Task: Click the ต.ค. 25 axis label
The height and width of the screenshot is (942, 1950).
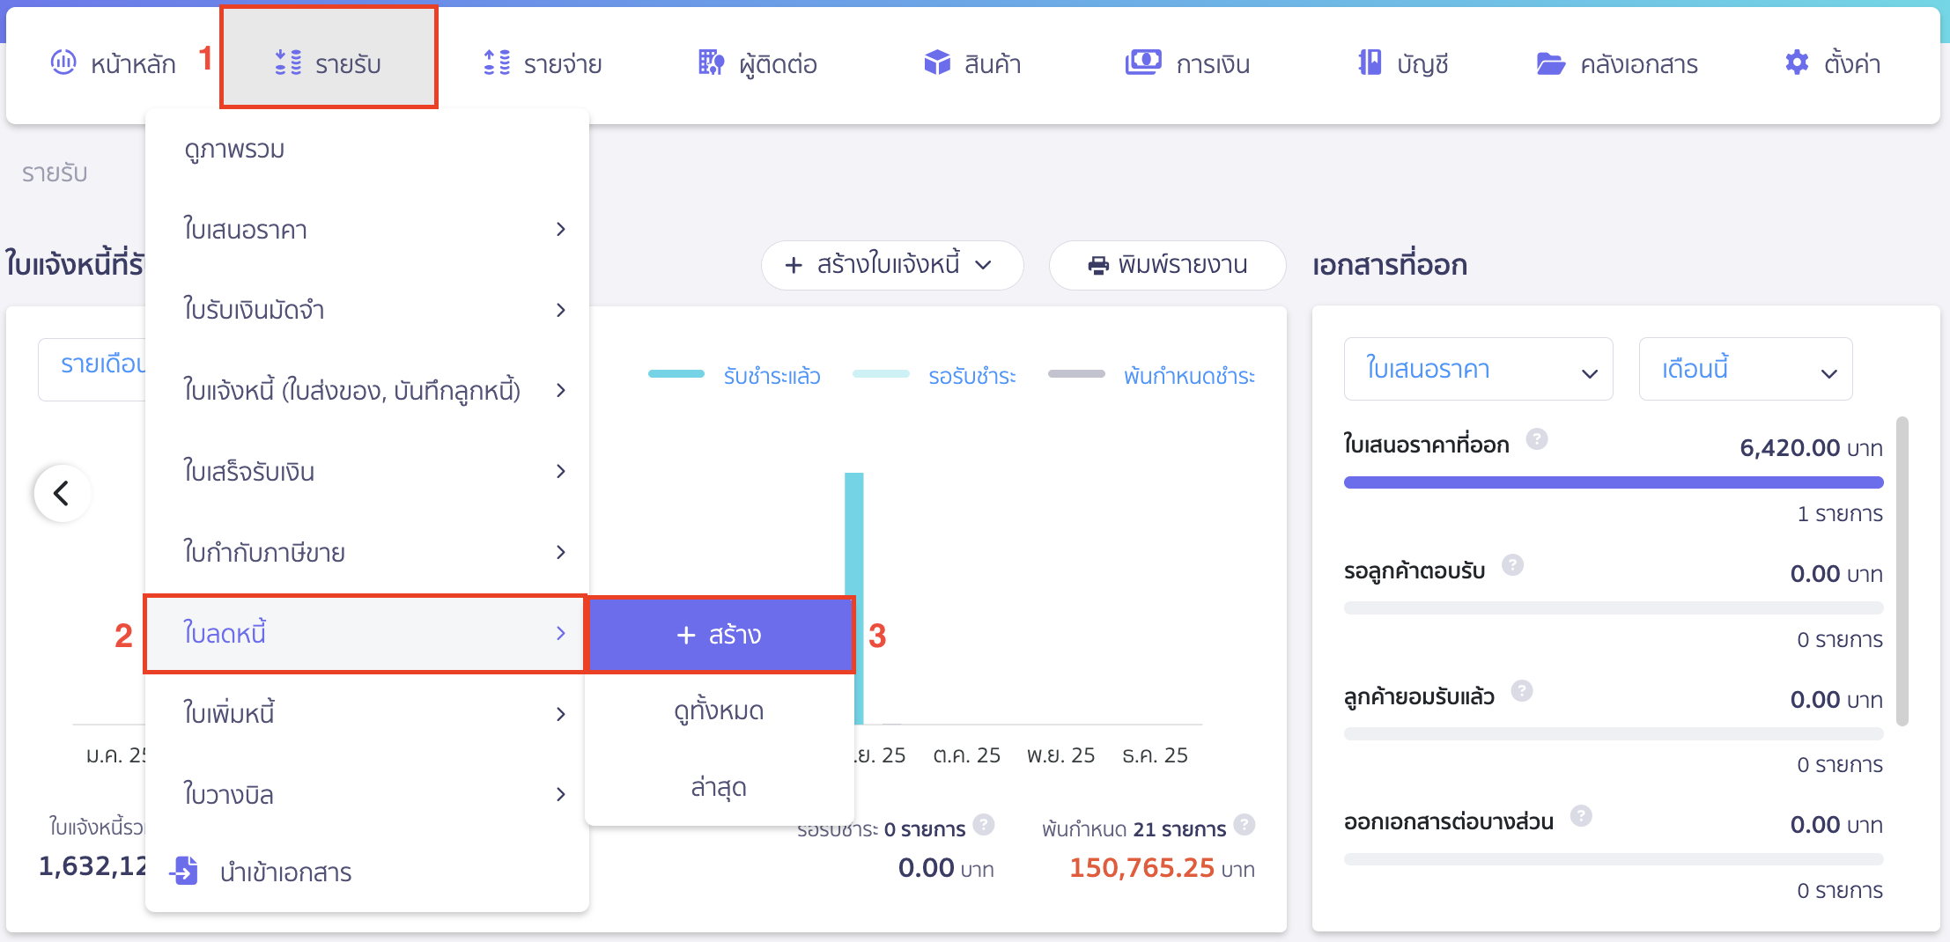Action: pyautogui.click(x=966, y=755)
